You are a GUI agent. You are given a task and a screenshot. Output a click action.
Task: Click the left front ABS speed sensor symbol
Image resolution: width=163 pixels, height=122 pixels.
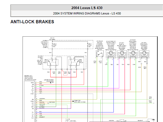click(x=122, y=54)
